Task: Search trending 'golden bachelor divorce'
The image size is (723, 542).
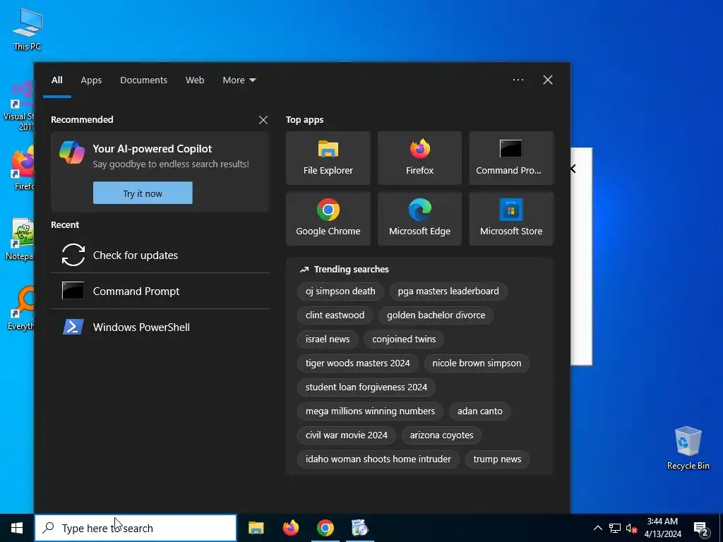Action: click(x=436, y=315)
